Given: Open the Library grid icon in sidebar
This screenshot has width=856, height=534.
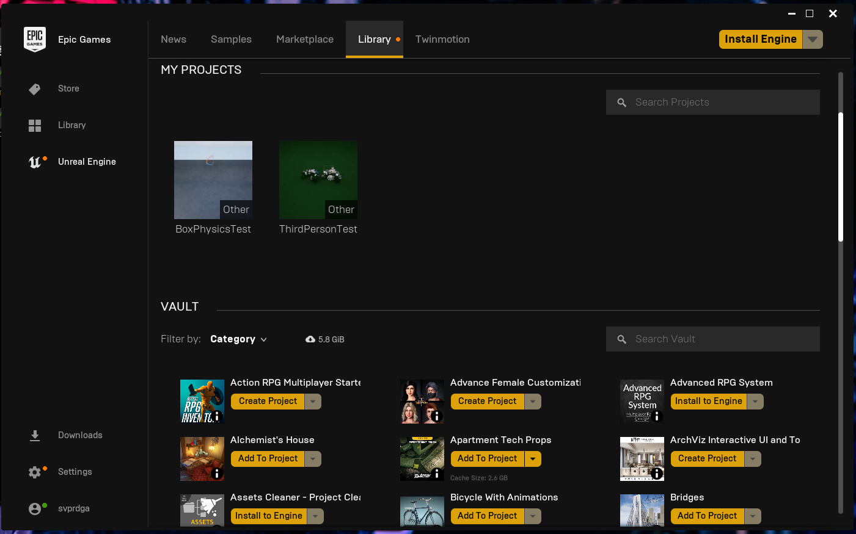Looking at the screenshot, I should point(35,126).
